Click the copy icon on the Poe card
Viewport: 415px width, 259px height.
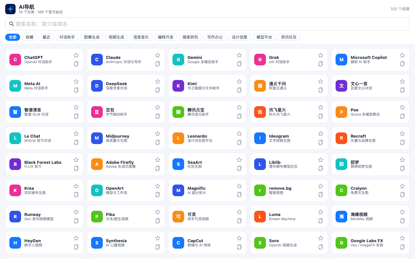[402, 116]
